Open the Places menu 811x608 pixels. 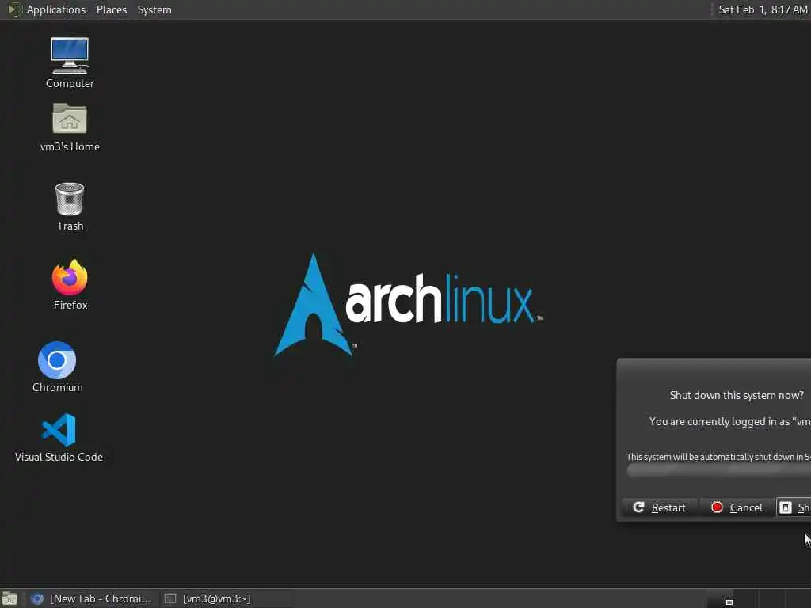coord(111,9)
